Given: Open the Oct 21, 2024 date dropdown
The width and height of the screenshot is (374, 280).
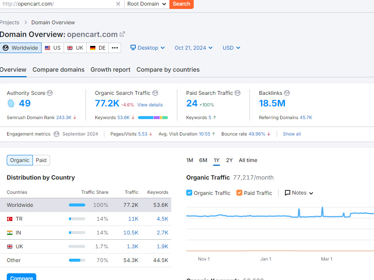Looking at the screenshot, I should pyautogui.click(x=193, y=48).
